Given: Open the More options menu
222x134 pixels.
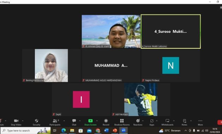Looking at the screenshot, I should point(201,122).
